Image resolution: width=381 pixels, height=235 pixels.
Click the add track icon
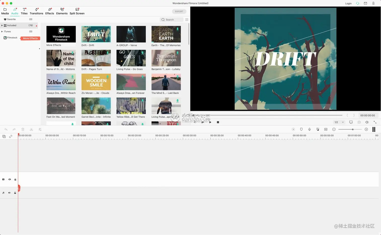pyautogui.click(x=4, y=136)
